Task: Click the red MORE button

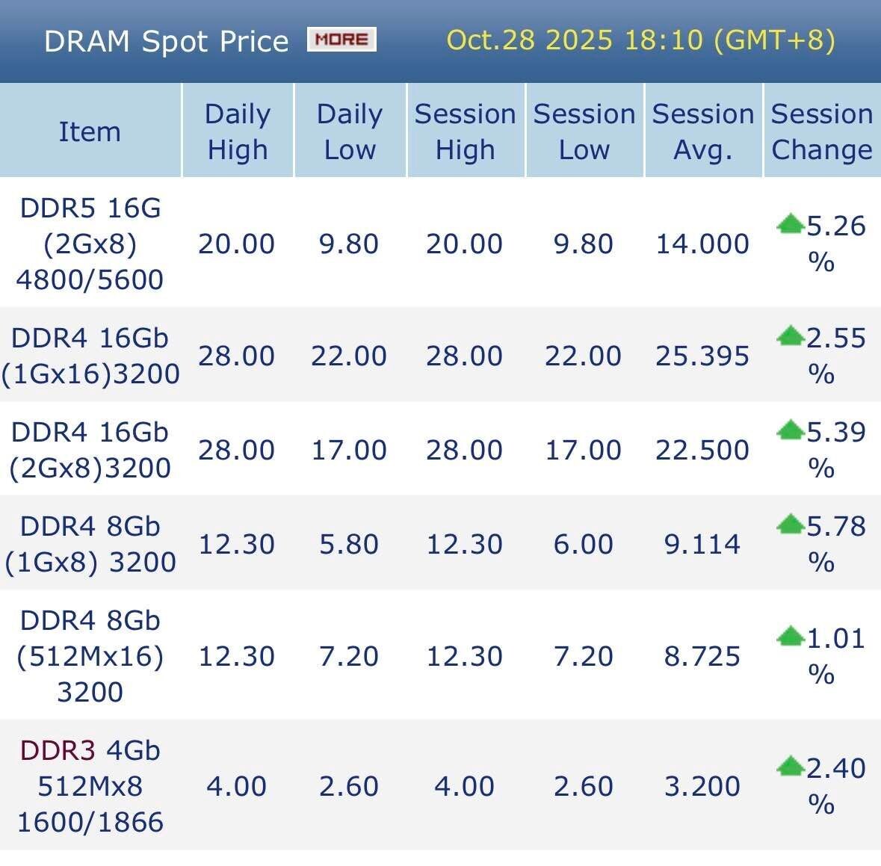Action: [341, 40]
